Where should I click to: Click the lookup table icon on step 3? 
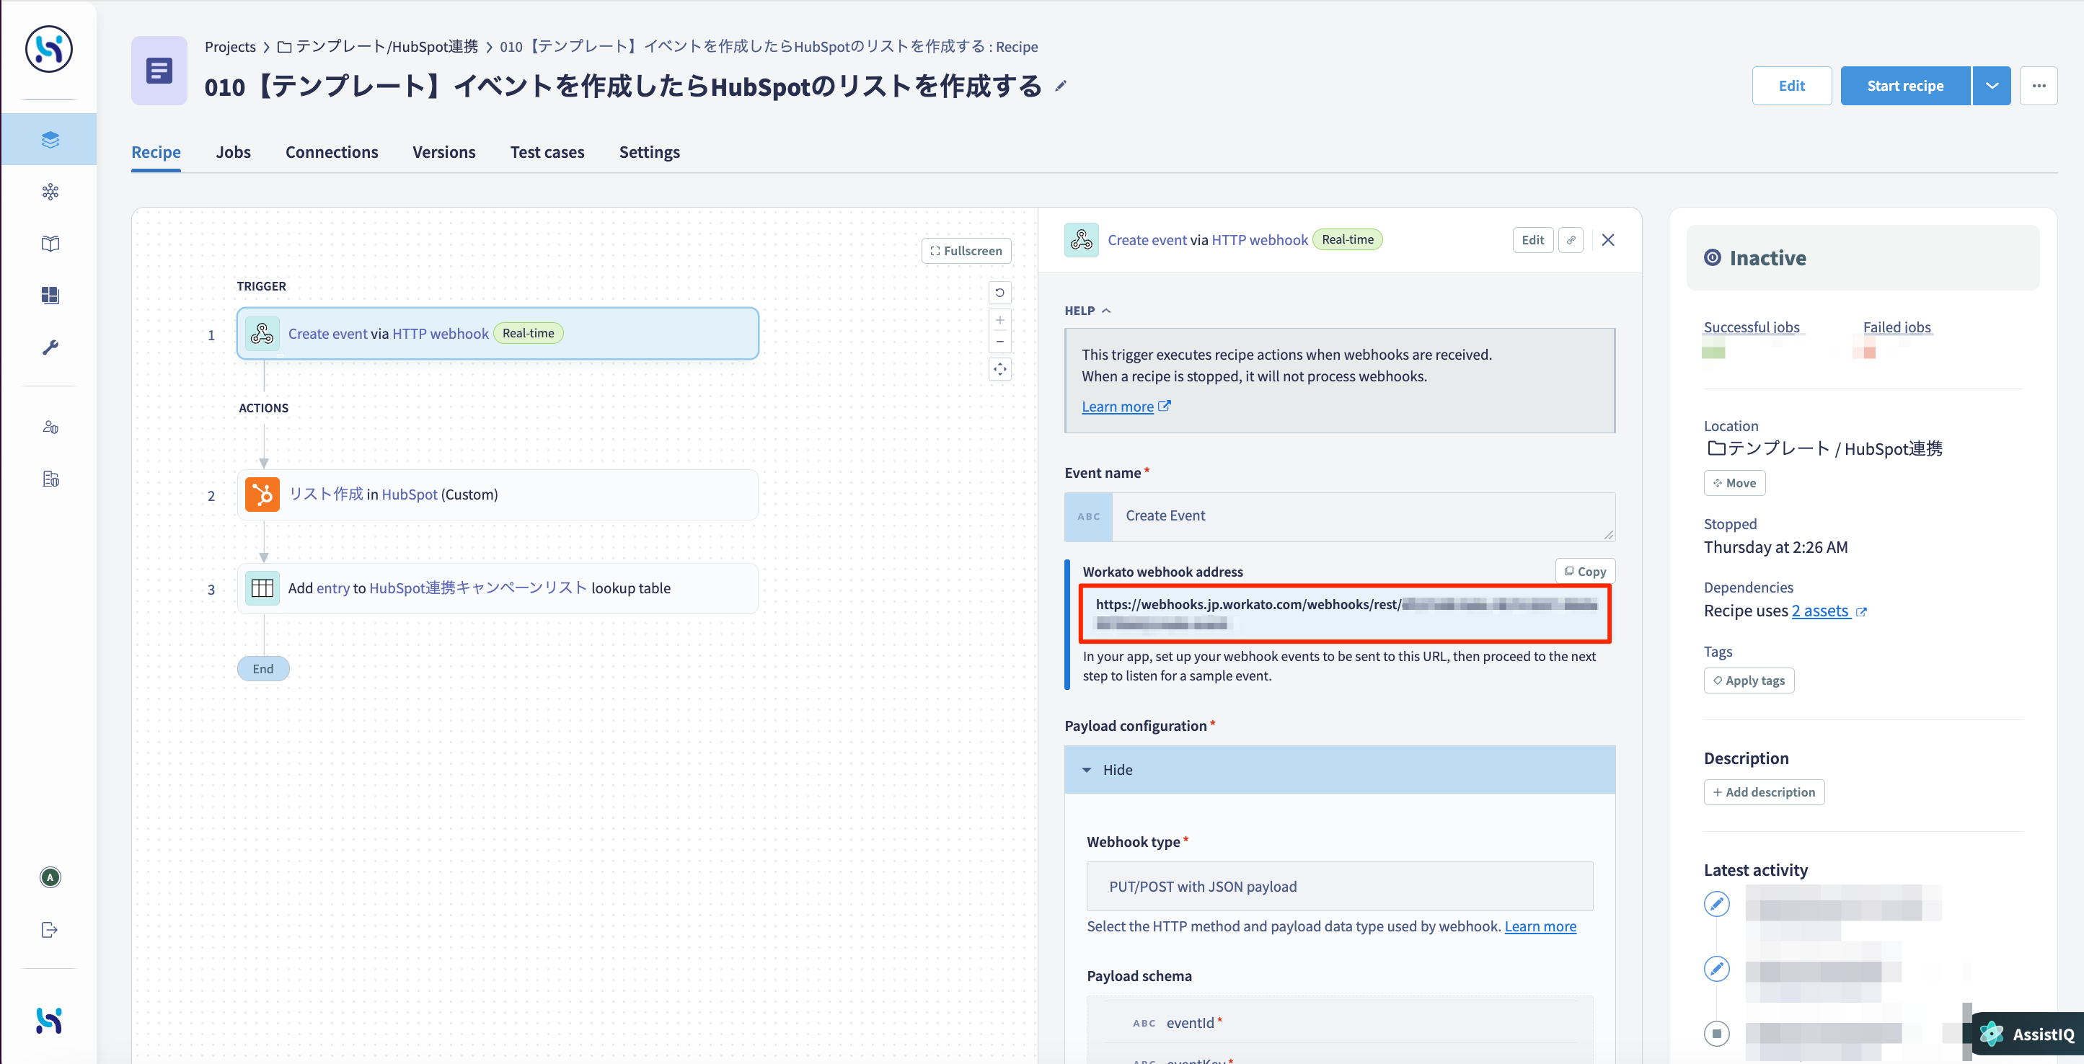coord(262,588)
